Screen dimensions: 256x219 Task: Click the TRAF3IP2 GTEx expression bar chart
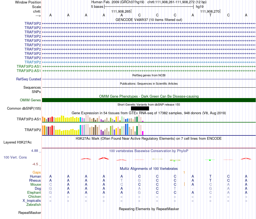point(93,129)
